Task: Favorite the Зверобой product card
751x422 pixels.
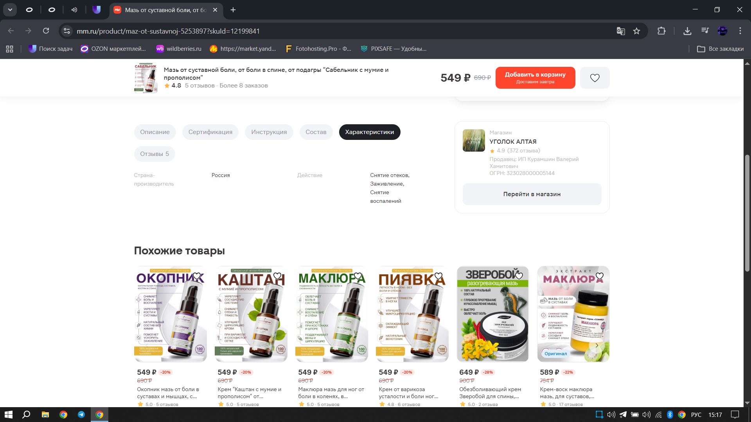Action: tap(519, 276)
